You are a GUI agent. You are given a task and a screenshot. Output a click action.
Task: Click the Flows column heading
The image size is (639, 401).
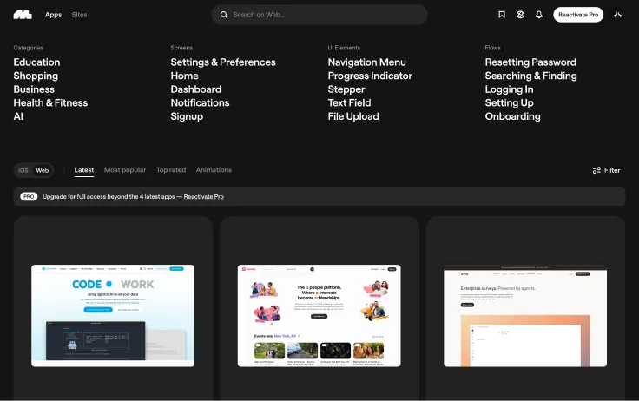coord(492,48)
